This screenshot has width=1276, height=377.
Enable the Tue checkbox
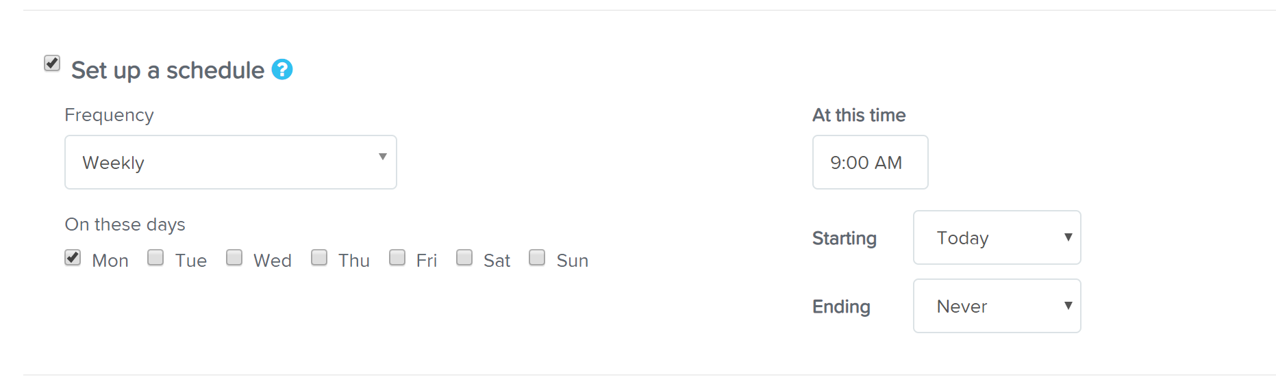click(x=155, y=258)
